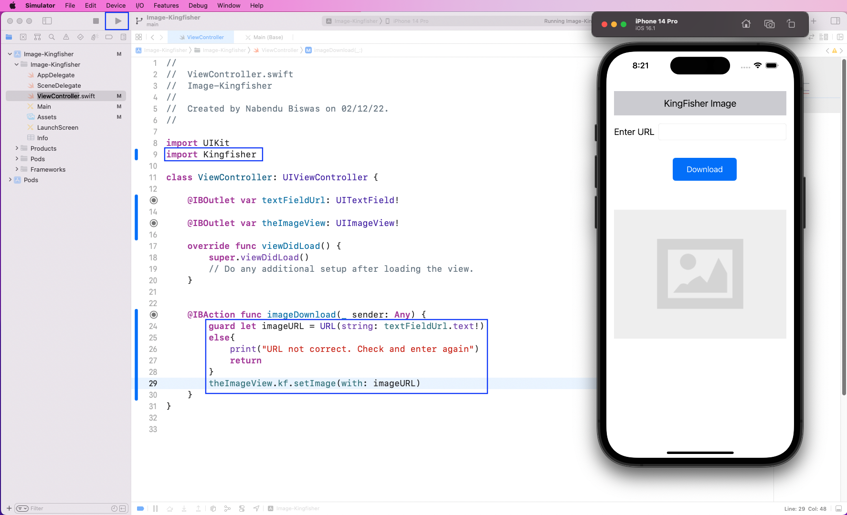
Task: Expand the Pods group under Image-Kingfisher
Action: click(17, 159)
